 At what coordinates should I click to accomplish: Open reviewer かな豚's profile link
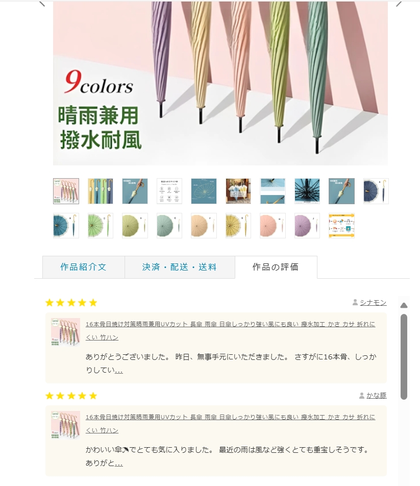(376, 396)
